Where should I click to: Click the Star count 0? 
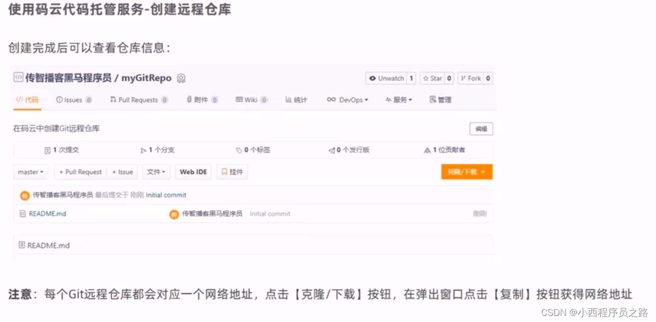point(449,78)
